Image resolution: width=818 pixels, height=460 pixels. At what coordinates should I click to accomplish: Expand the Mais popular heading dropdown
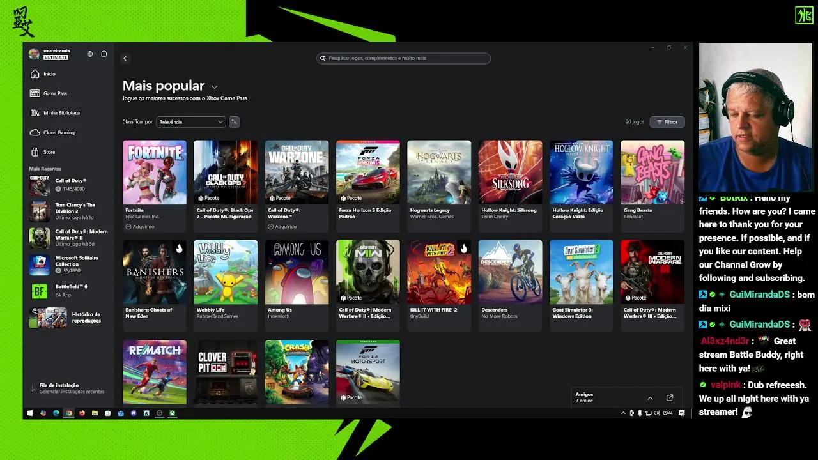coord(214,87)
